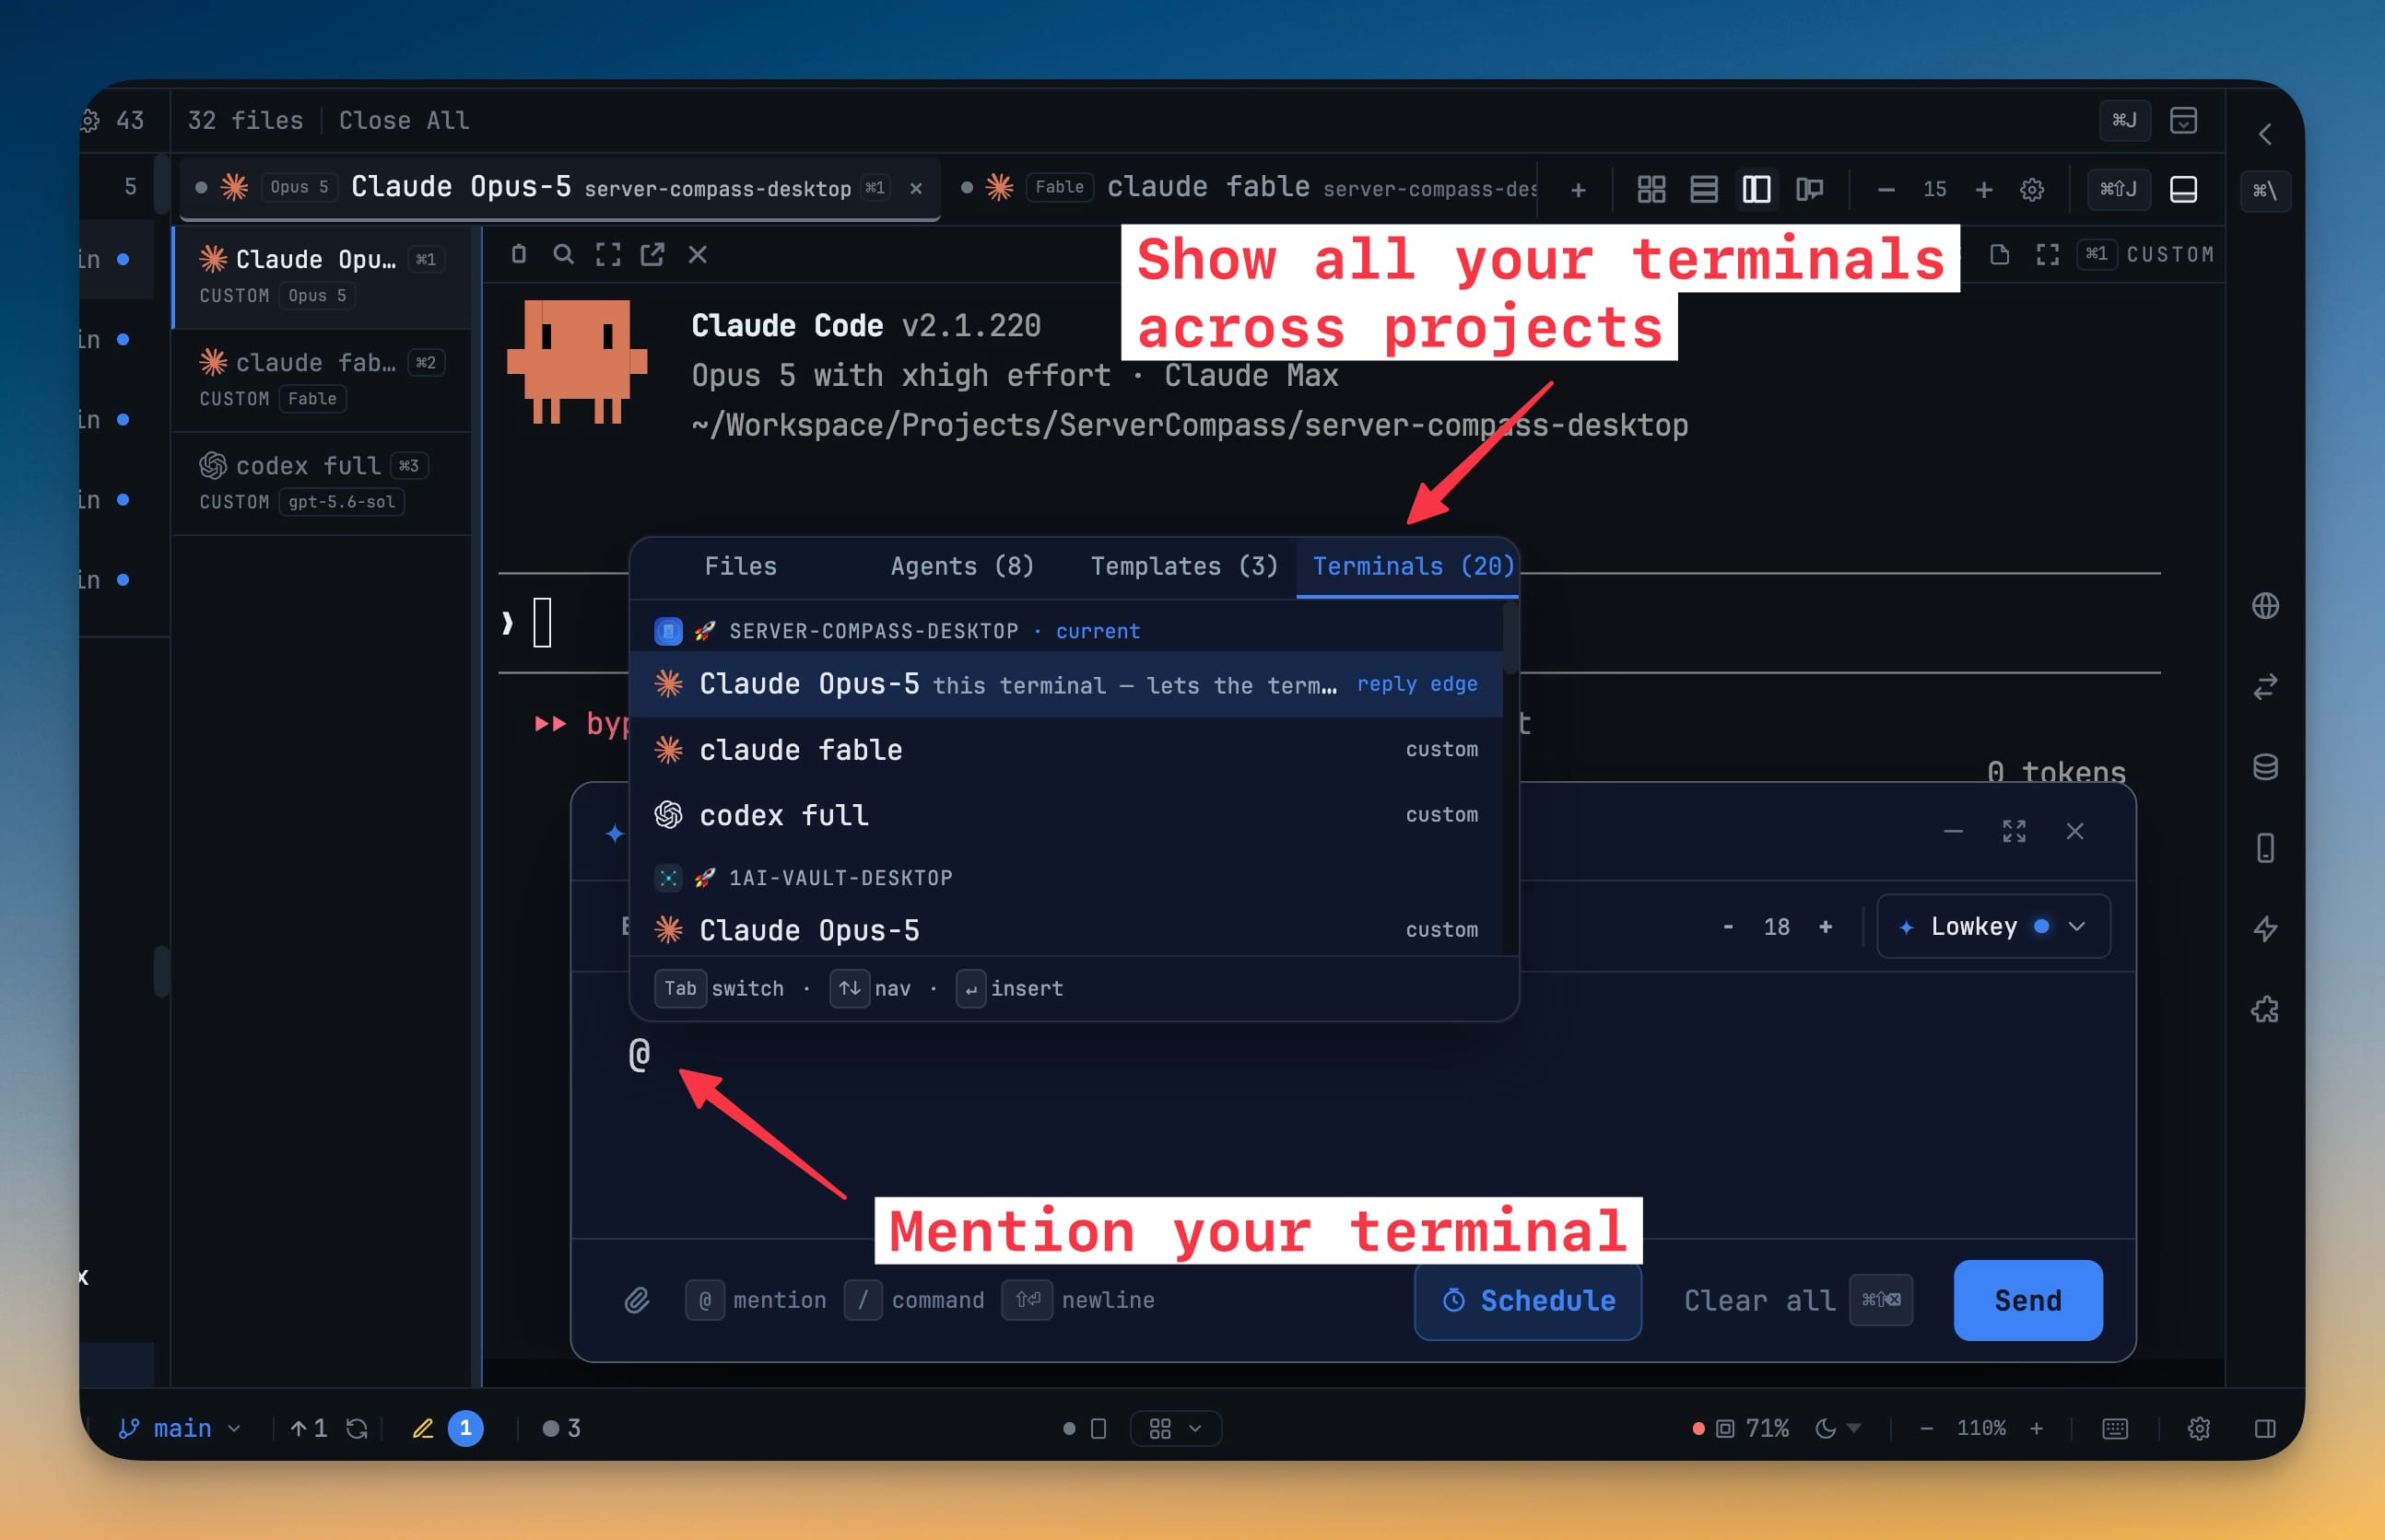
Task: Click the sync refresh icon in status bar
Action: (x=358, y=1428)
